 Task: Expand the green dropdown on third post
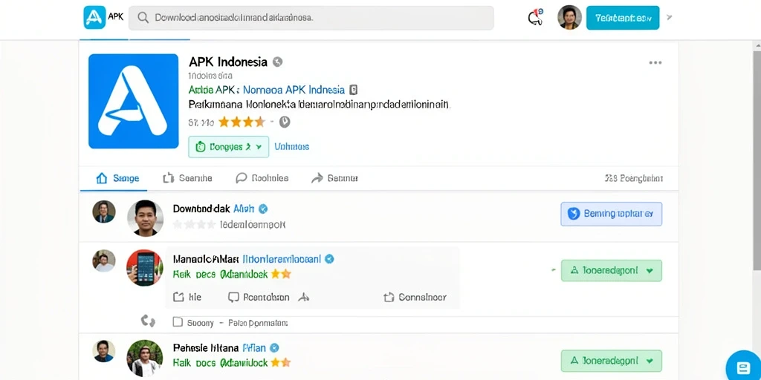pyautogui.click(x=611, y=361)
